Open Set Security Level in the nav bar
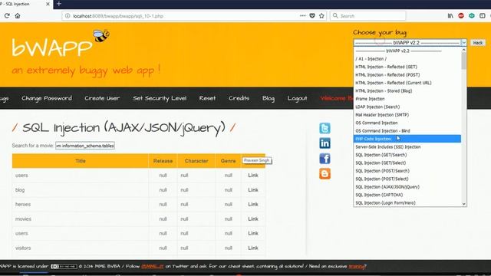The height and width of the screenshot is (276, 491). (x=160, y=98)
